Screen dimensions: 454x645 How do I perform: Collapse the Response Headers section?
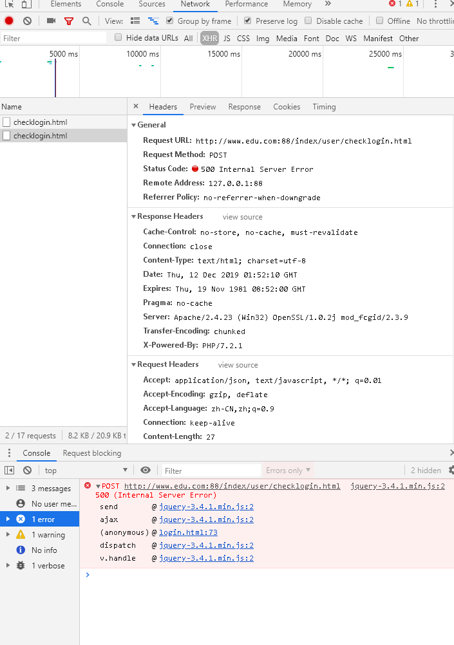[x=134, y=216]
